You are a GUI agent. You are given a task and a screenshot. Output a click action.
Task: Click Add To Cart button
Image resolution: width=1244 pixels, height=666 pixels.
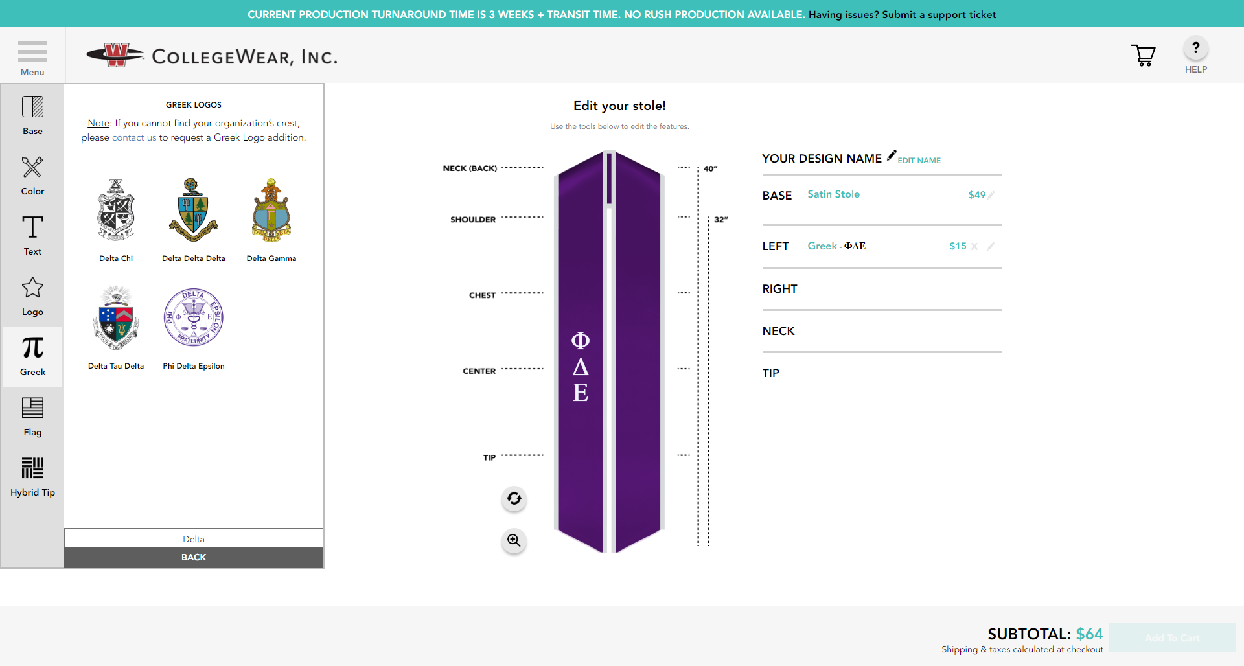(1172, 638)
